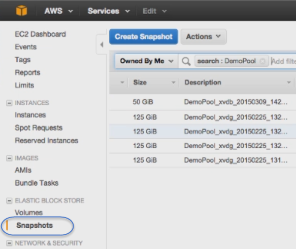Collapse the NETWORK & SECURITY section

pyautogui.click(x=9, y=243)
